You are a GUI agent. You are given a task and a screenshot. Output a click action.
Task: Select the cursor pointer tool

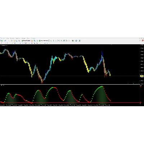(x=2, y=43)
